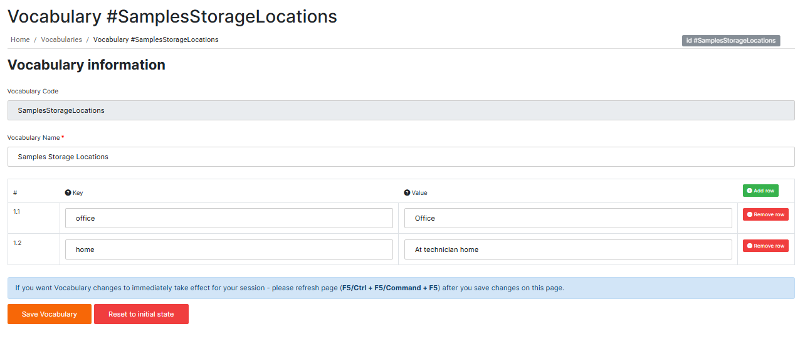810x341 pixels.
Task: Click the current Vocabulary #SamplesStorageLocations breadcrumb
Action: pos(155,39)
